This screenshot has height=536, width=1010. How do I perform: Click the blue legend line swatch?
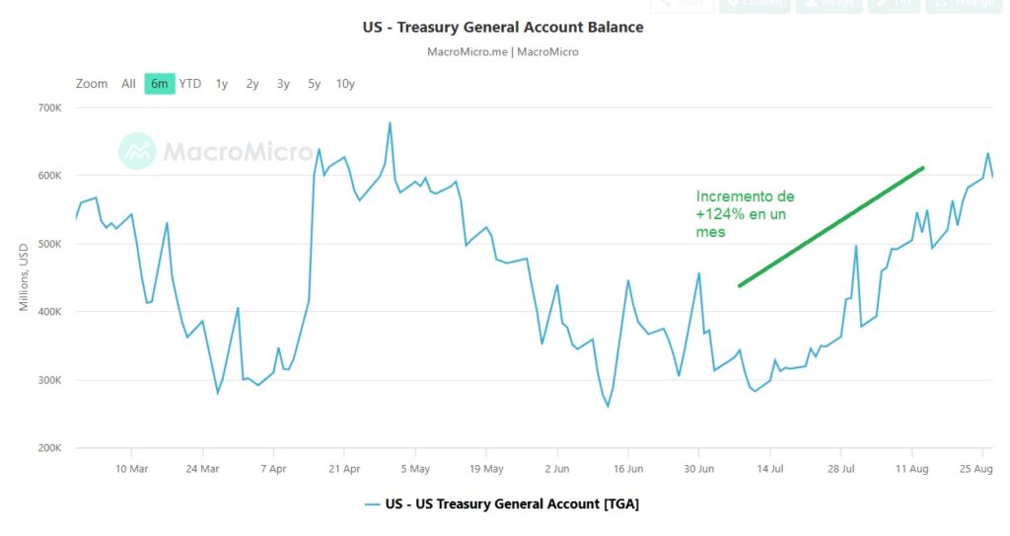tap(372, 503)
